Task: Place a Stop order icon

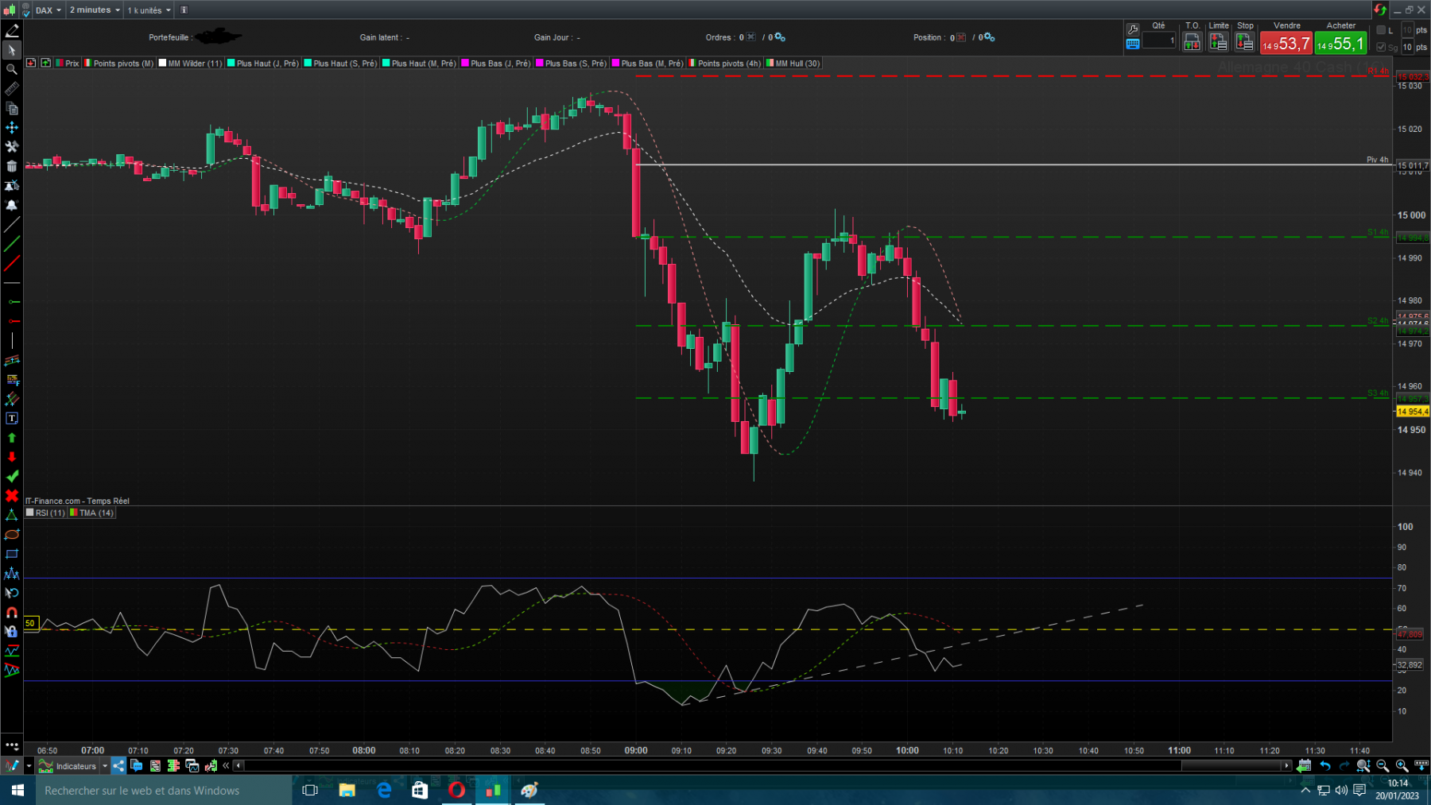Action: point(1244,42)
